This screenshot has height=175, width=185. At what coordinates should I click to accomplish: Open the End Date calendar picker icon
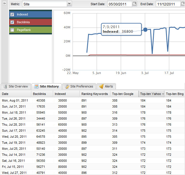(x=183, y=4)
